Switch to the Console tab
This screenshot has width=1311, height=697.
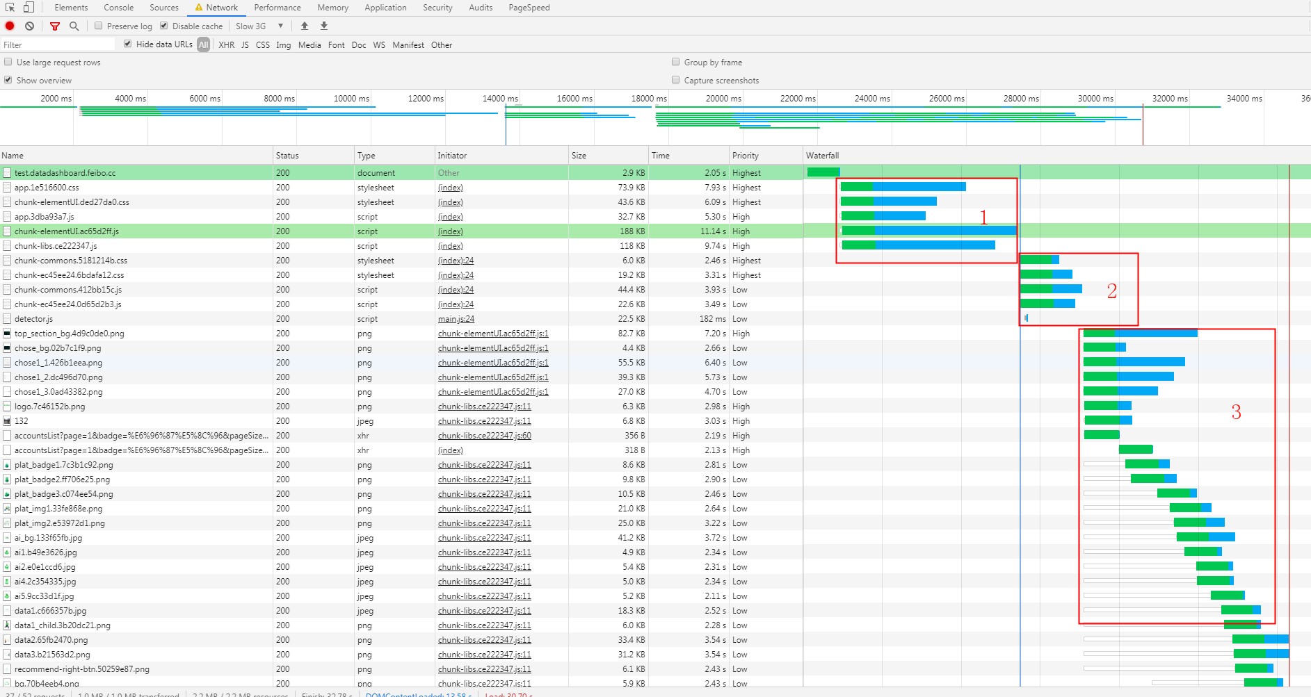[119, 8]
